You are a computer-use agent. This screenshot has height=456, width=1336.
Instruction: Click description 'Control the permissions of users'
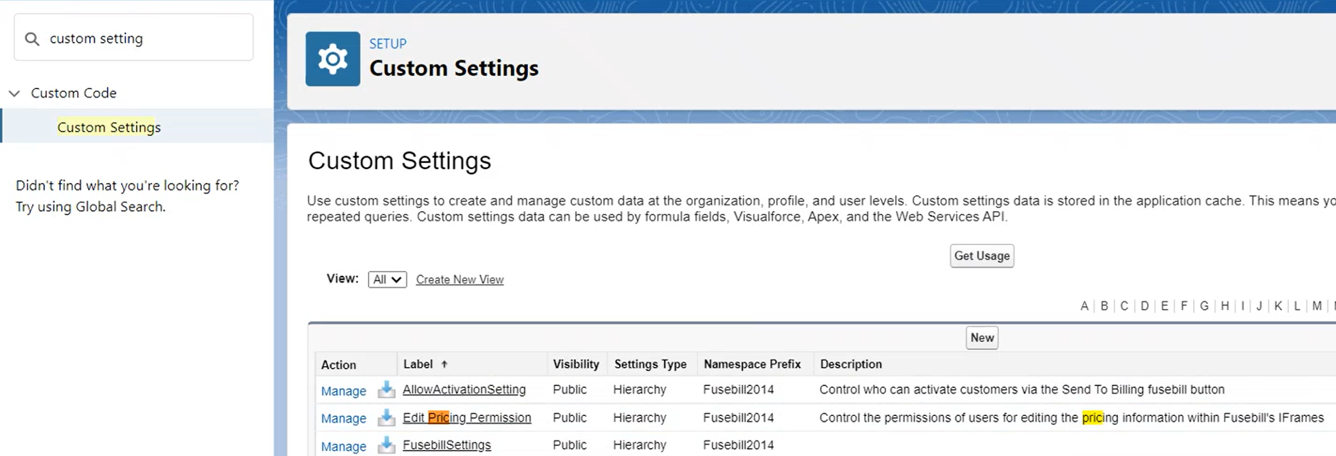click(1072, 418)
